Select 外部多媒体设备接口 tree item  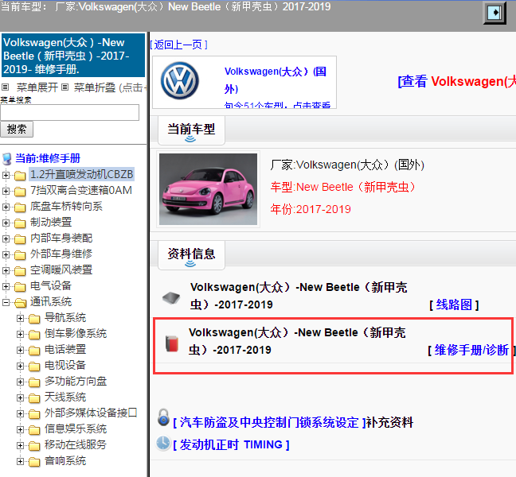[x=91, y=413]
